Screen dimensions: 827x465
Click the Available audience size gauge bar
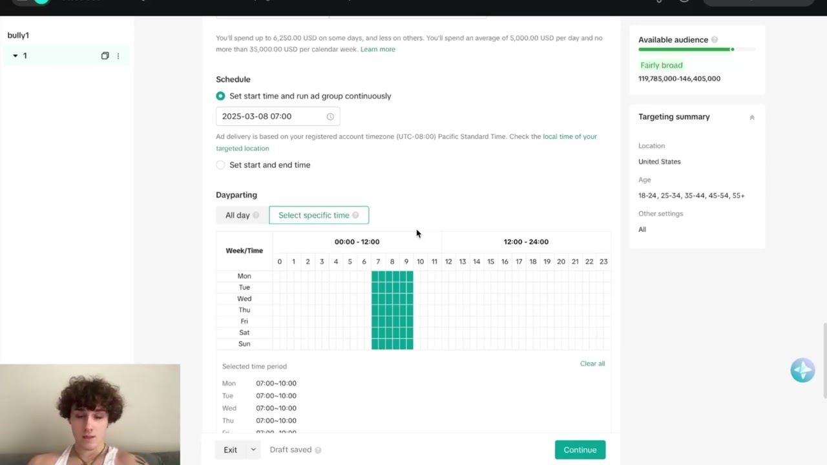[696, 50]
